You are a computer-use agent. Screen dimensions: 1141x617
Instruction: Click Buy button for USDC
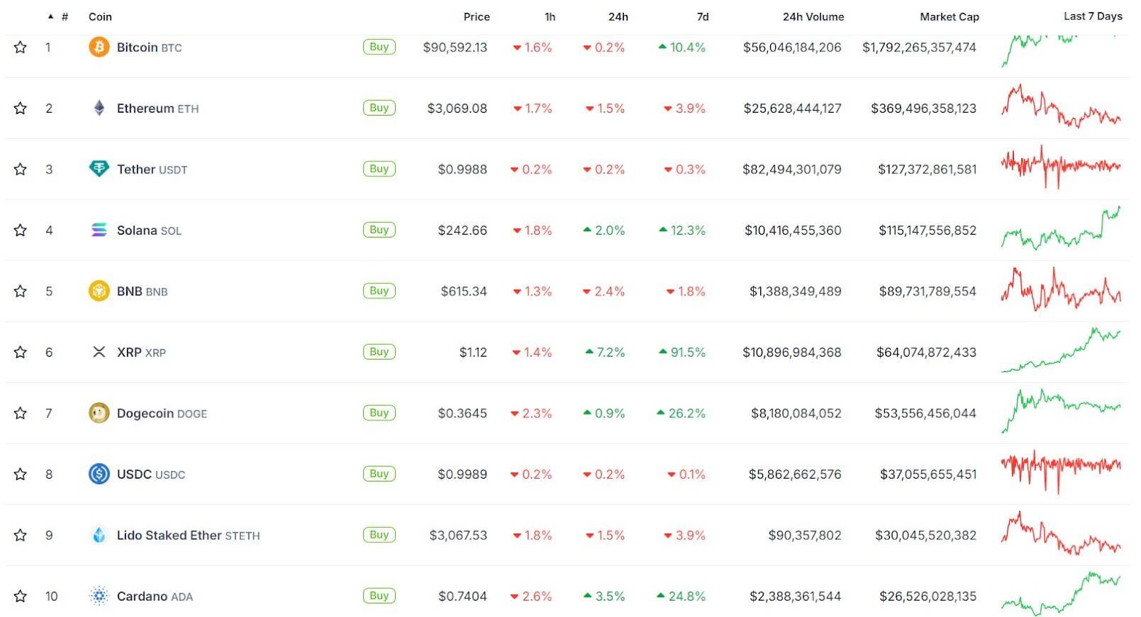click(379, 474)
